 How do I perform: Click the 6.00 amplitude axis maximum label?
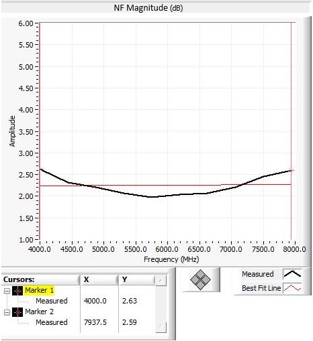26,23
